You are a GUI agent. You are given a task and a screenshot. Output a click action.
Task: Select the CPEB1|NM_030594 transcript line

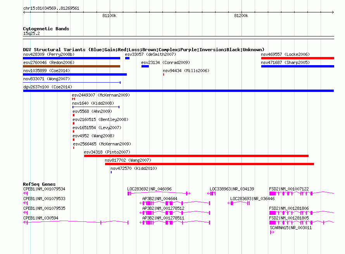pos(76,222)
